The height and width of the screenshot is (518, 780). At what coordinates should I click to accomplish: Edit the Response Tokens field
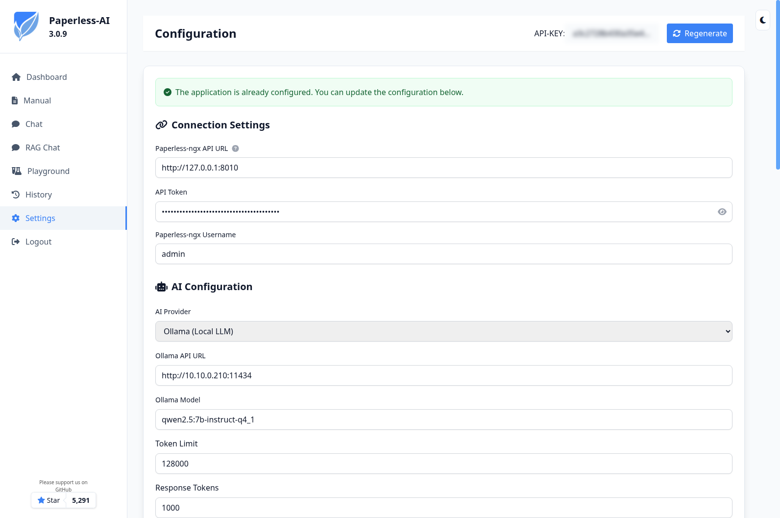444,508
